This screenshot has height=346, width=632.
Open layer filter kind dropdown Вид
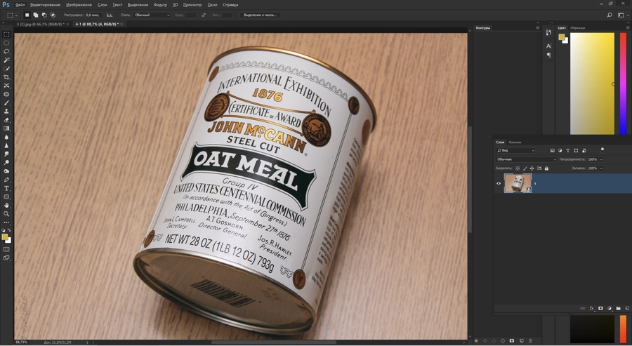(x=515, y=150)
